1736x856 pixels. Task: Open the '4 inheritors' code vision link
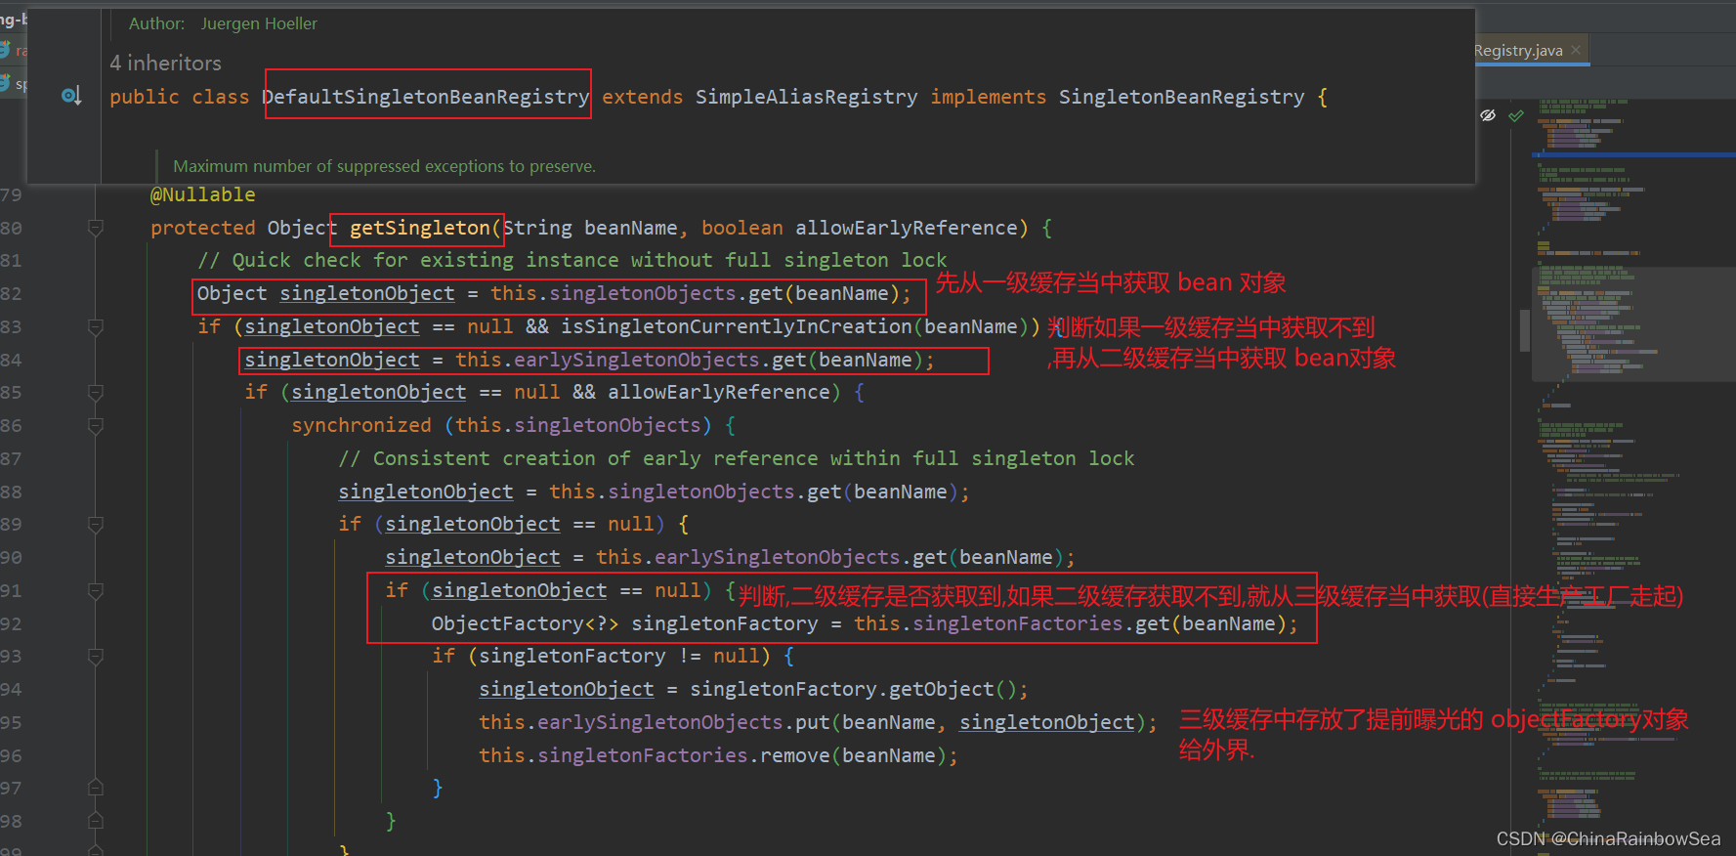pos(165,63)
